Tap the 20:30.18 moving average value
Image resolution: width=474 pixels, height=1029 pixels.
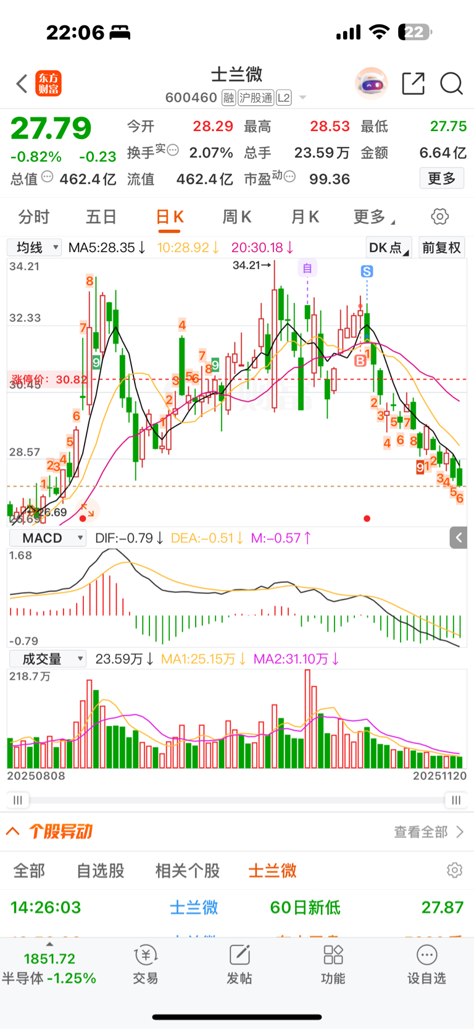click(x=262, y=247)
